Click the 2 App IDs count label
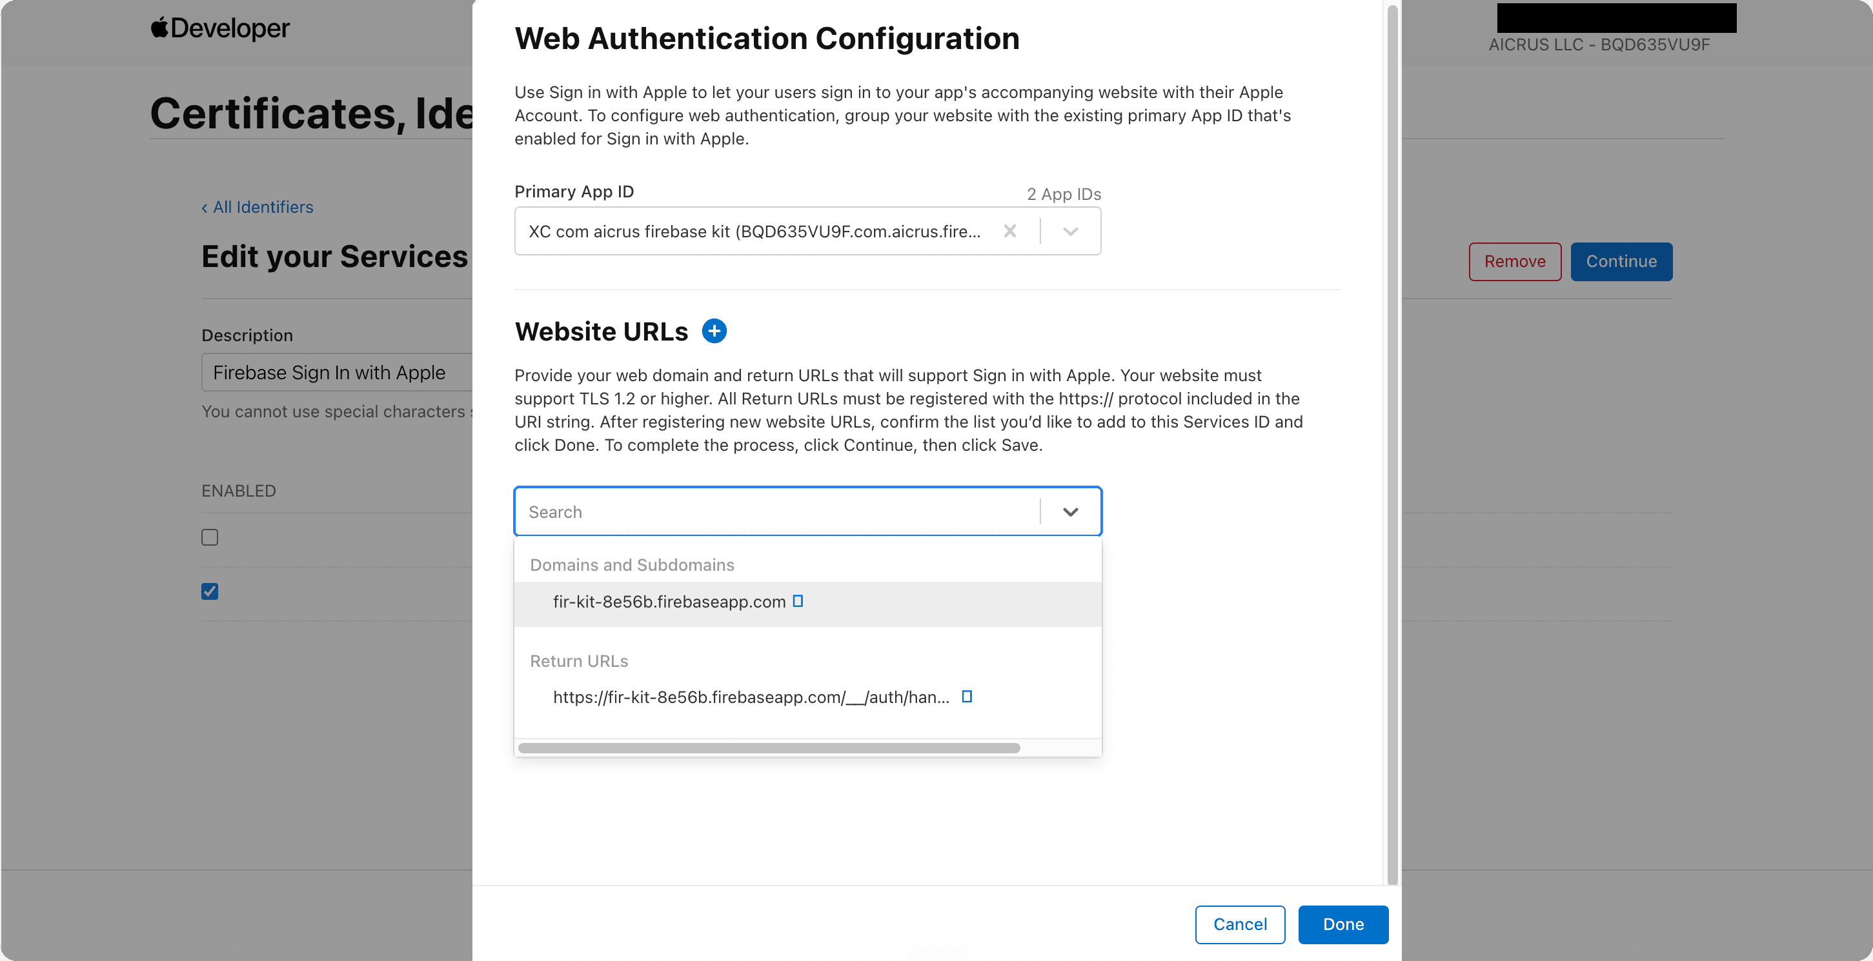The width and height of the screenshot is (1873, 961). [1064, 194]
